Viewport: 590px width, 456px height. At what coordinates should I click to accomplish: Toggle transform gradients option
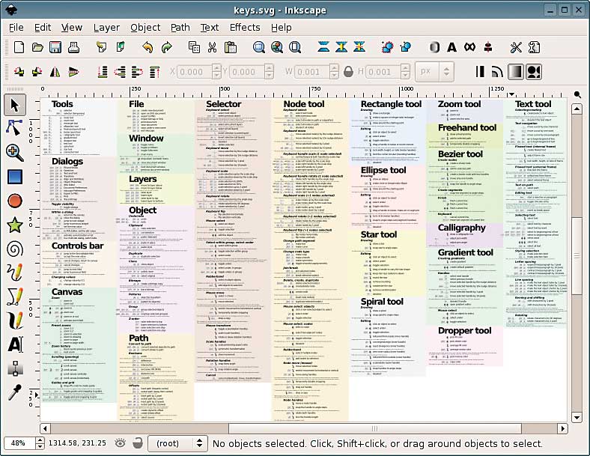tap(515, 71)
